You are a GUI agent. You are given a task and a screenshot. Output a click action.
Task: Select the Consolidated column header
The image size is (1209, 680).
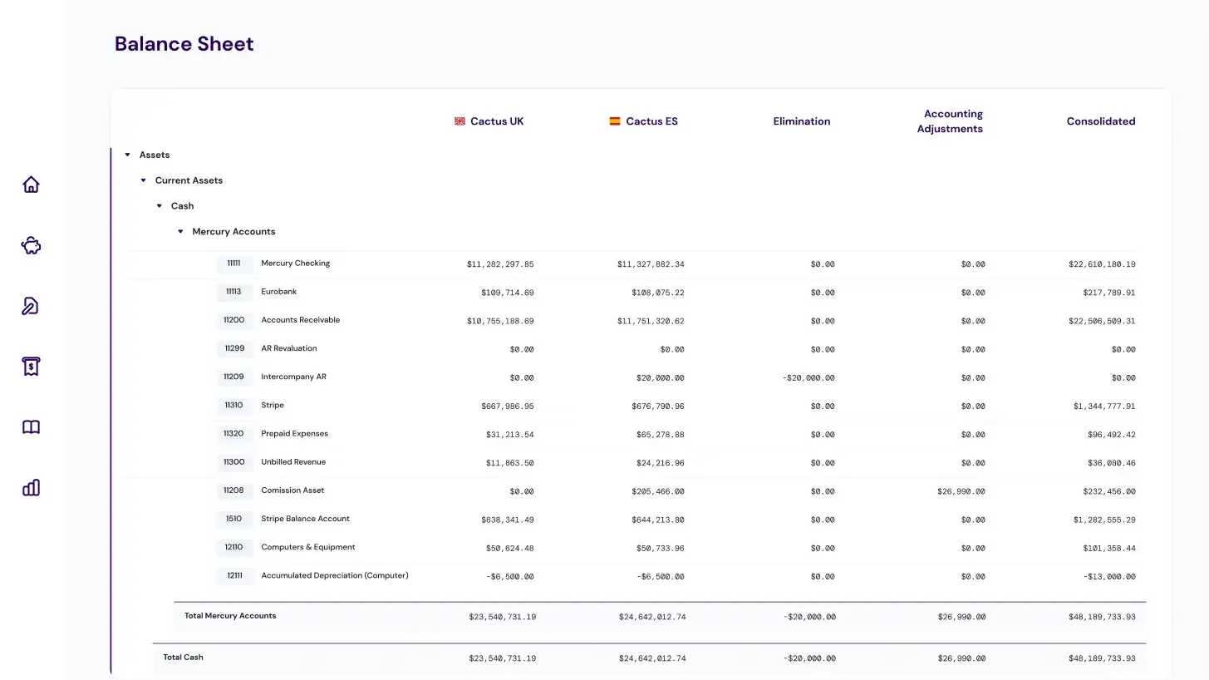pos(1100,121)
